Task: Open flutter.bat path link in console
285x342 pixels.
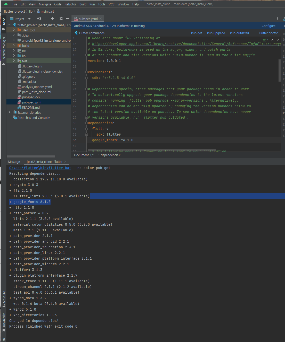Action: click(40, 168)
